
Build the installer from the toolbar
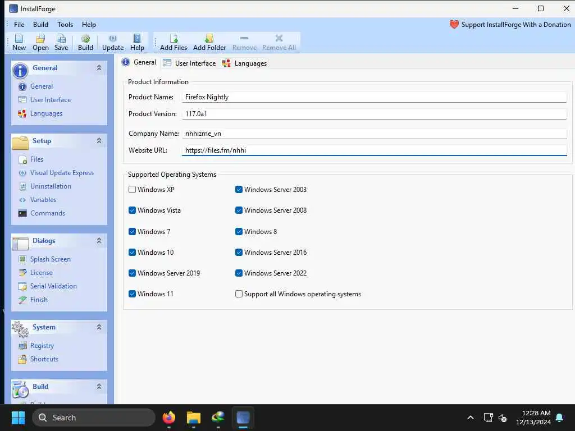coord(85,43)
